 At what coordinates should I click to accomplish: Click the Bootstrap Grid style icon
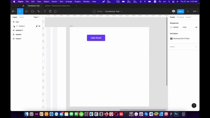171,39
